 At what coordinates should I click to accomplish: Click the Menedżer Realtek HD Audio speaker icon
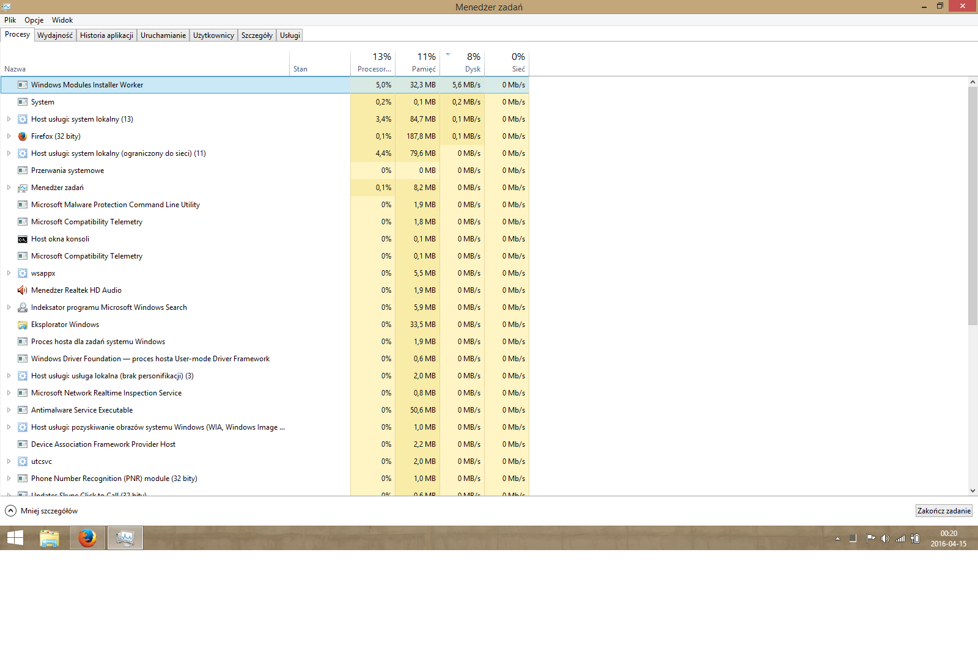coord(23,290)
